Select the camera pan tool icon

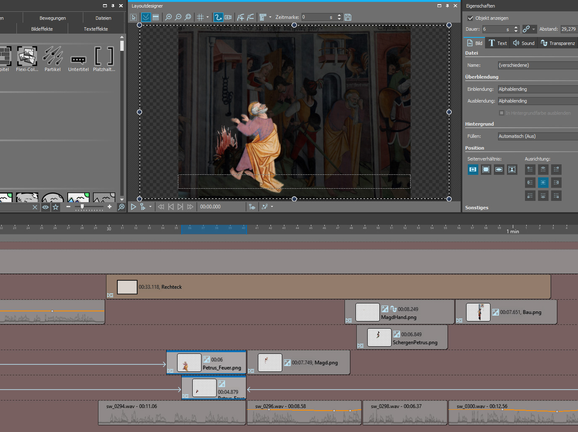[228, 17]
